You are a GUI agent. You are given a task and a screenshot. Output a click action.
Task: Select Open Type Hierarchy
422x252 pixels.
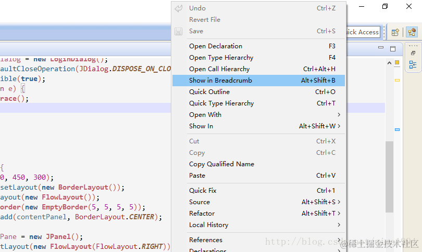[x=258, y=58]
